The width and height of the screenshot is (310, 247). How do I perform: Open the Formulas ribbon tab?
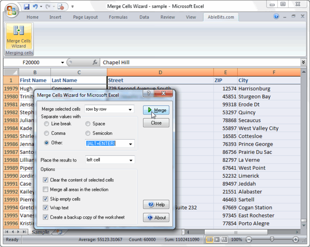click(118, 17)
